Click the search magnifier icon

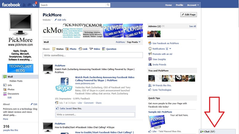(x=108, y=5)
